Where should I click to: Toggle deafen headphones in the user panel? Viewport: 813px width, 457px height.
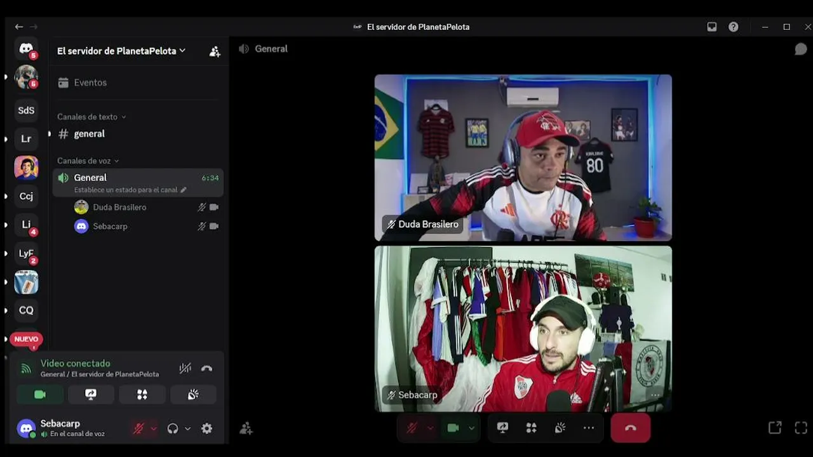(173, 428)
